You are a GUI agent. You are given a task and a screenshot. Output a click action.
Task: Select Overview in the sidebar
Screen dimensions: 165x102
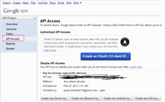pos(12,24)
